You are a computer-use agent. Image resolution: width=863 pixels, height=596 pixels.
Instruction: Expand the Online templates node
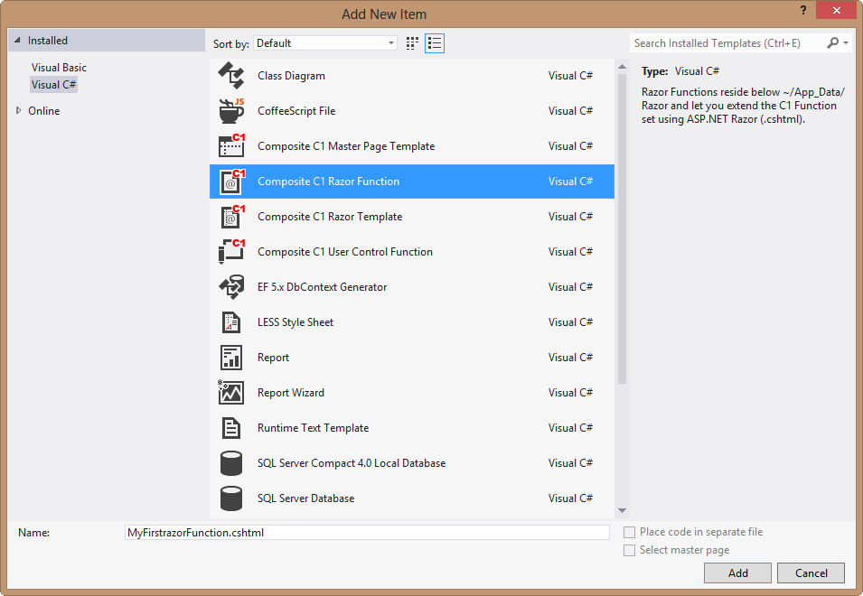click(x=19, y=111)
